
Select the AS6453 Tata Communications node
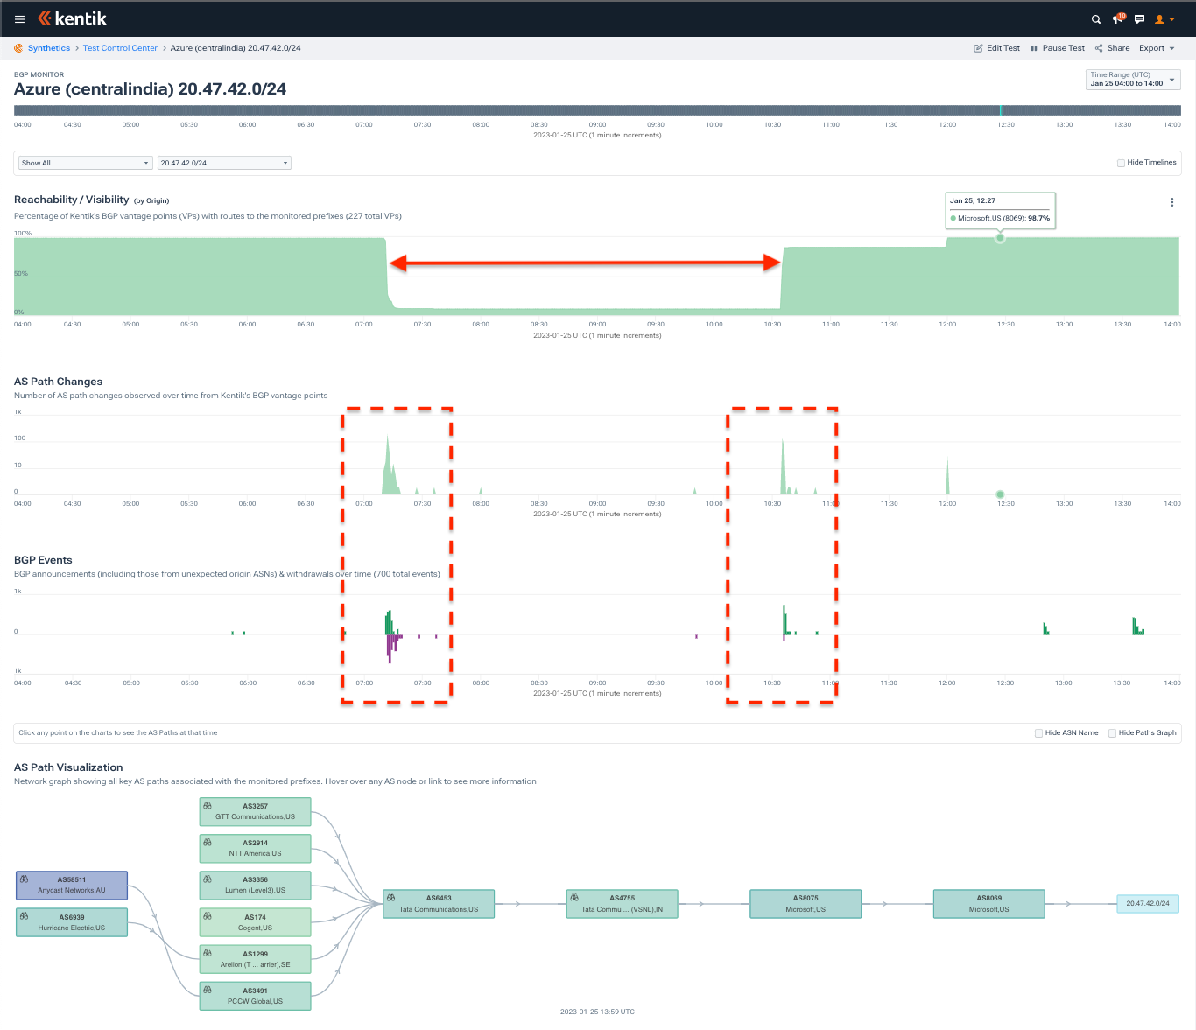click(439, 904)
